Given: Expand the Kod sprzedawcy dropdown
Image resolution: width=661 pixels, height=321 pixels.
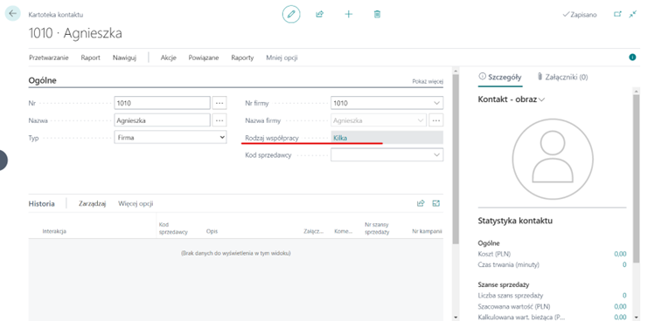Looking at the screenshot, I should click(436, 154).
